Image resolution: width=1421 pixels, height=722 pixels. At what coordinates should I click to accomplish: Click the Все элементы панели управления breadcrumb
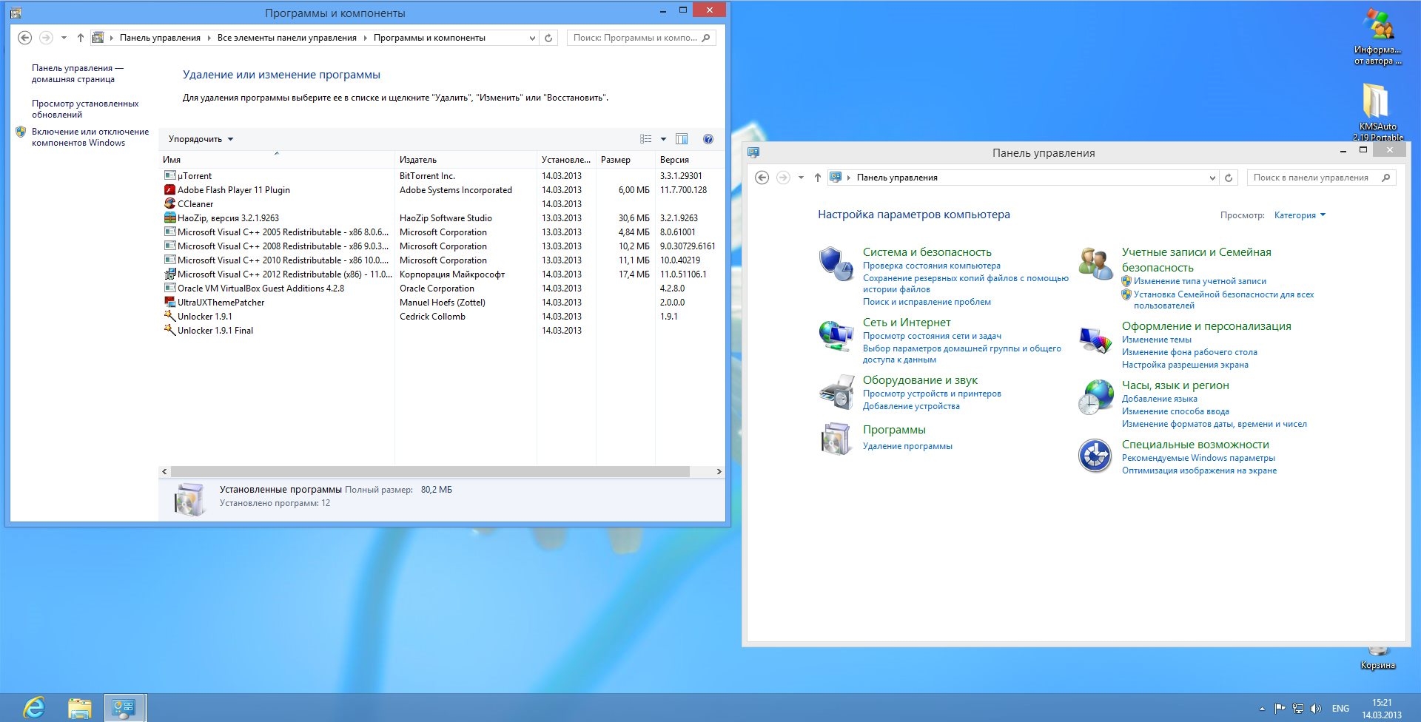coord(287,38)
